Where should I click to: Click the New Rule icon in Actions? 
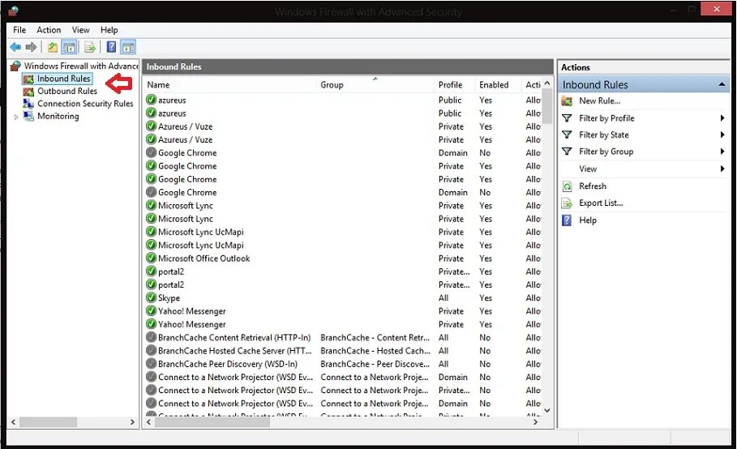[567, 101]
